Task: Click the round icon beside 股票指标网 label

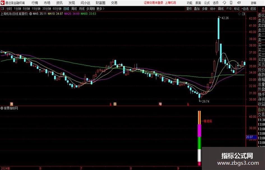Action: (2, 108)
